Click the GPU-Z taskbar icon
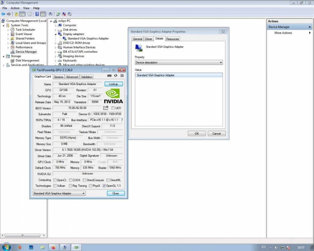The height and width of the screenshot is (251, 314). [76, 247]
